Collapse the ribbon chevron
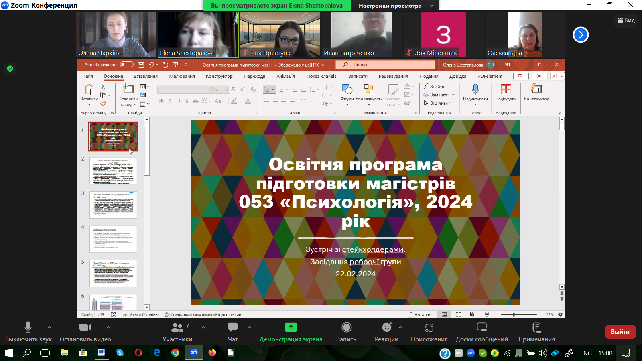 [x=560, y=114]
